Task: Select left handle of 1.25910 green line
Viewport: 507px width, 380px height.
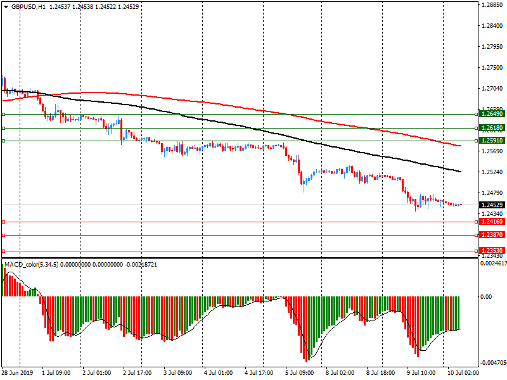Action: tap(4, 141)
